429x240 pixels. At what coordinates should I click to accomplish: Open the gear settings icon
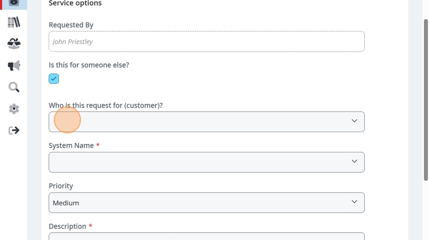click(14, 109)
